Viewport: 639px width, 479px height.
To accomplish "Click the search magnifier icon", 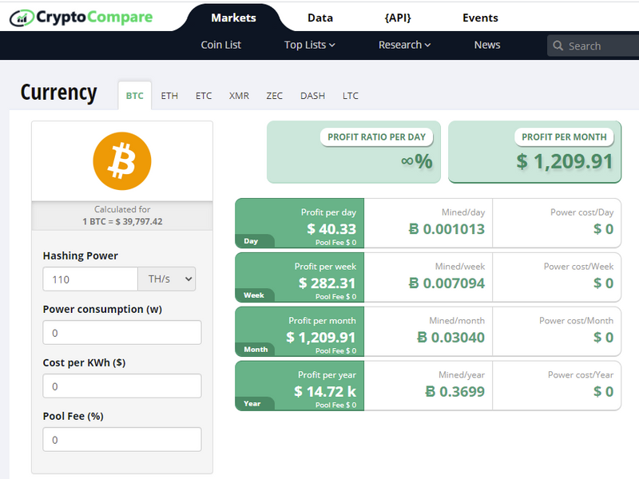I will point(558,46).
